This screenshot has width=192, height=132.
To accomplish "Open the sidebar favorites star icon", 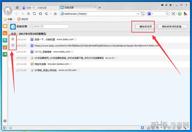I will (5, 26).
